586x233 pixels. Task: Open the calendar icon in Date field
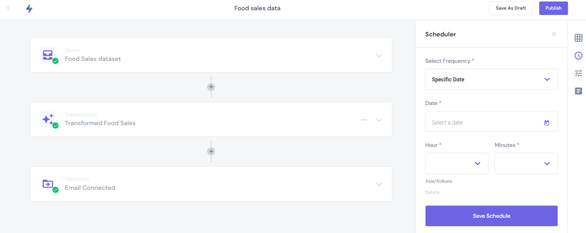tap(547, 123)
